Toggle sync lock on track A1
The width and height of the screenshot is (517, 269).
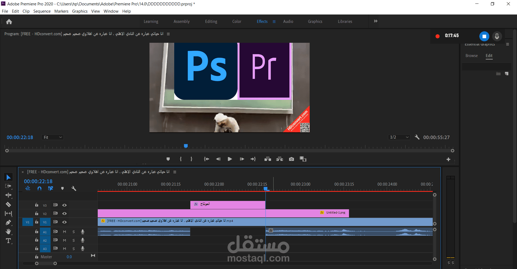point(55,232)
